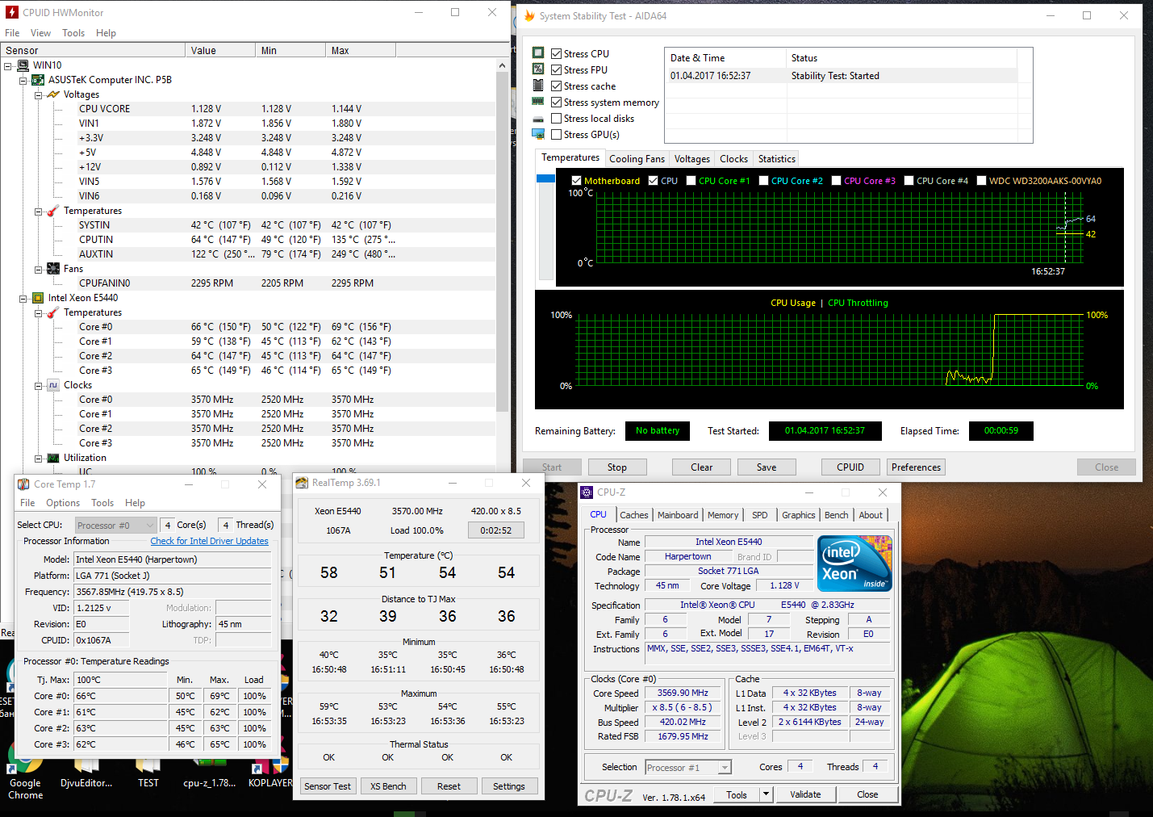The width and height of the screenshot is (1153, 817).
Task: Disable the Stress CPU checkbox
Action: [x=557, y=53]
